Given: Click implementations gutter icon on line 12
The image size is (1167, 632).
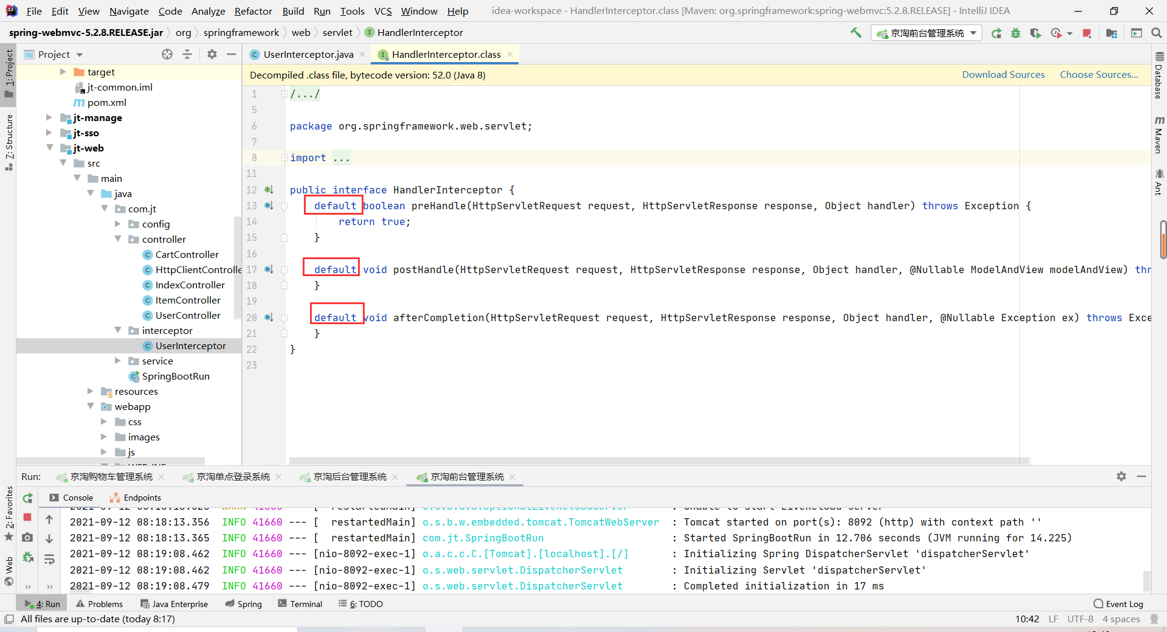Looking at the screenshot, I should point(269,190).
